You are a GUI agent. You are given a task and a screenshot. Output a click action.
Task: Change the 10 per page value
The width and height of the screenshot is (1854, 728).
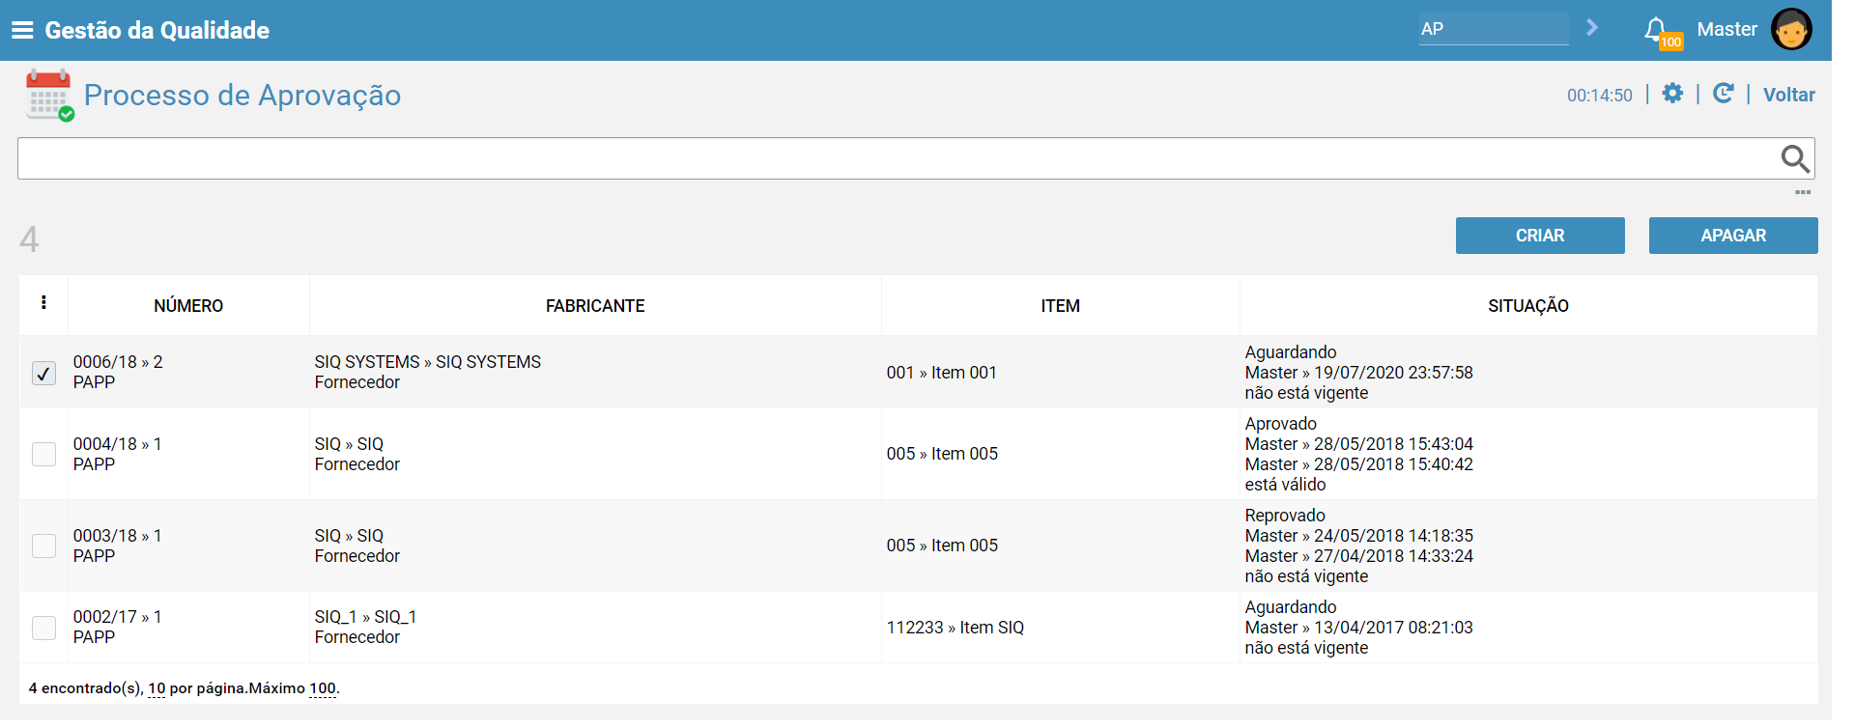(157, 688)
